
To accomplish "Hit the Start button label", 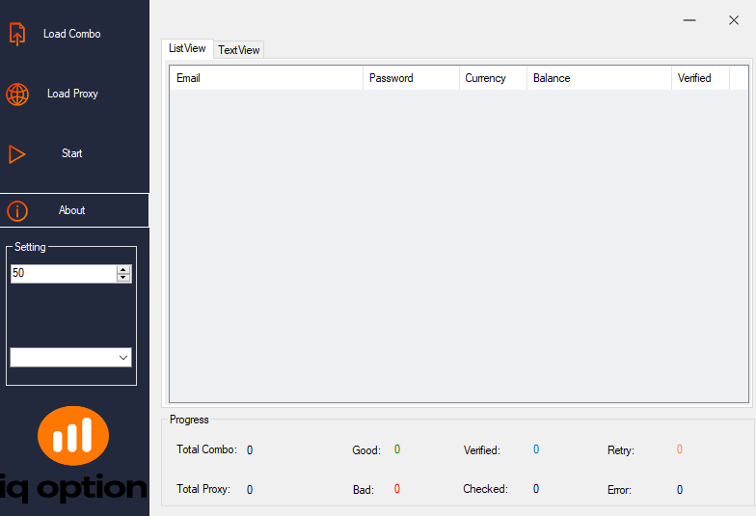I will point(71,153).
